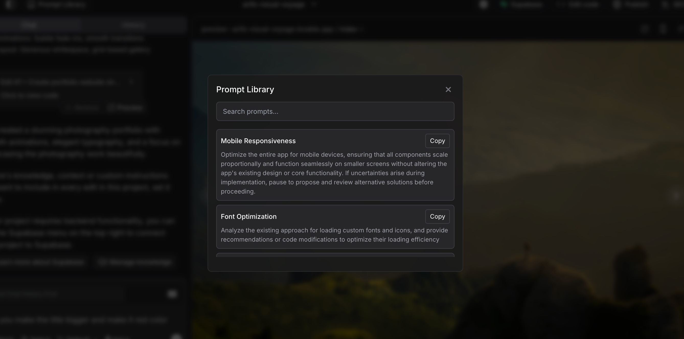Viewport: 684px width, 339px height.
Task: Click the send message icon in the chat input
Action: [172, 294]
